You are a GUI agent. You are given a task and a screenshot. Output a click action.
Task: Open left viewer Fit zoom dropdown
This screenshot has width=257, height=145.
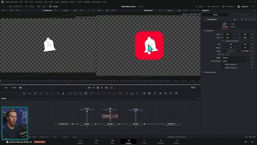pos(4,10)
